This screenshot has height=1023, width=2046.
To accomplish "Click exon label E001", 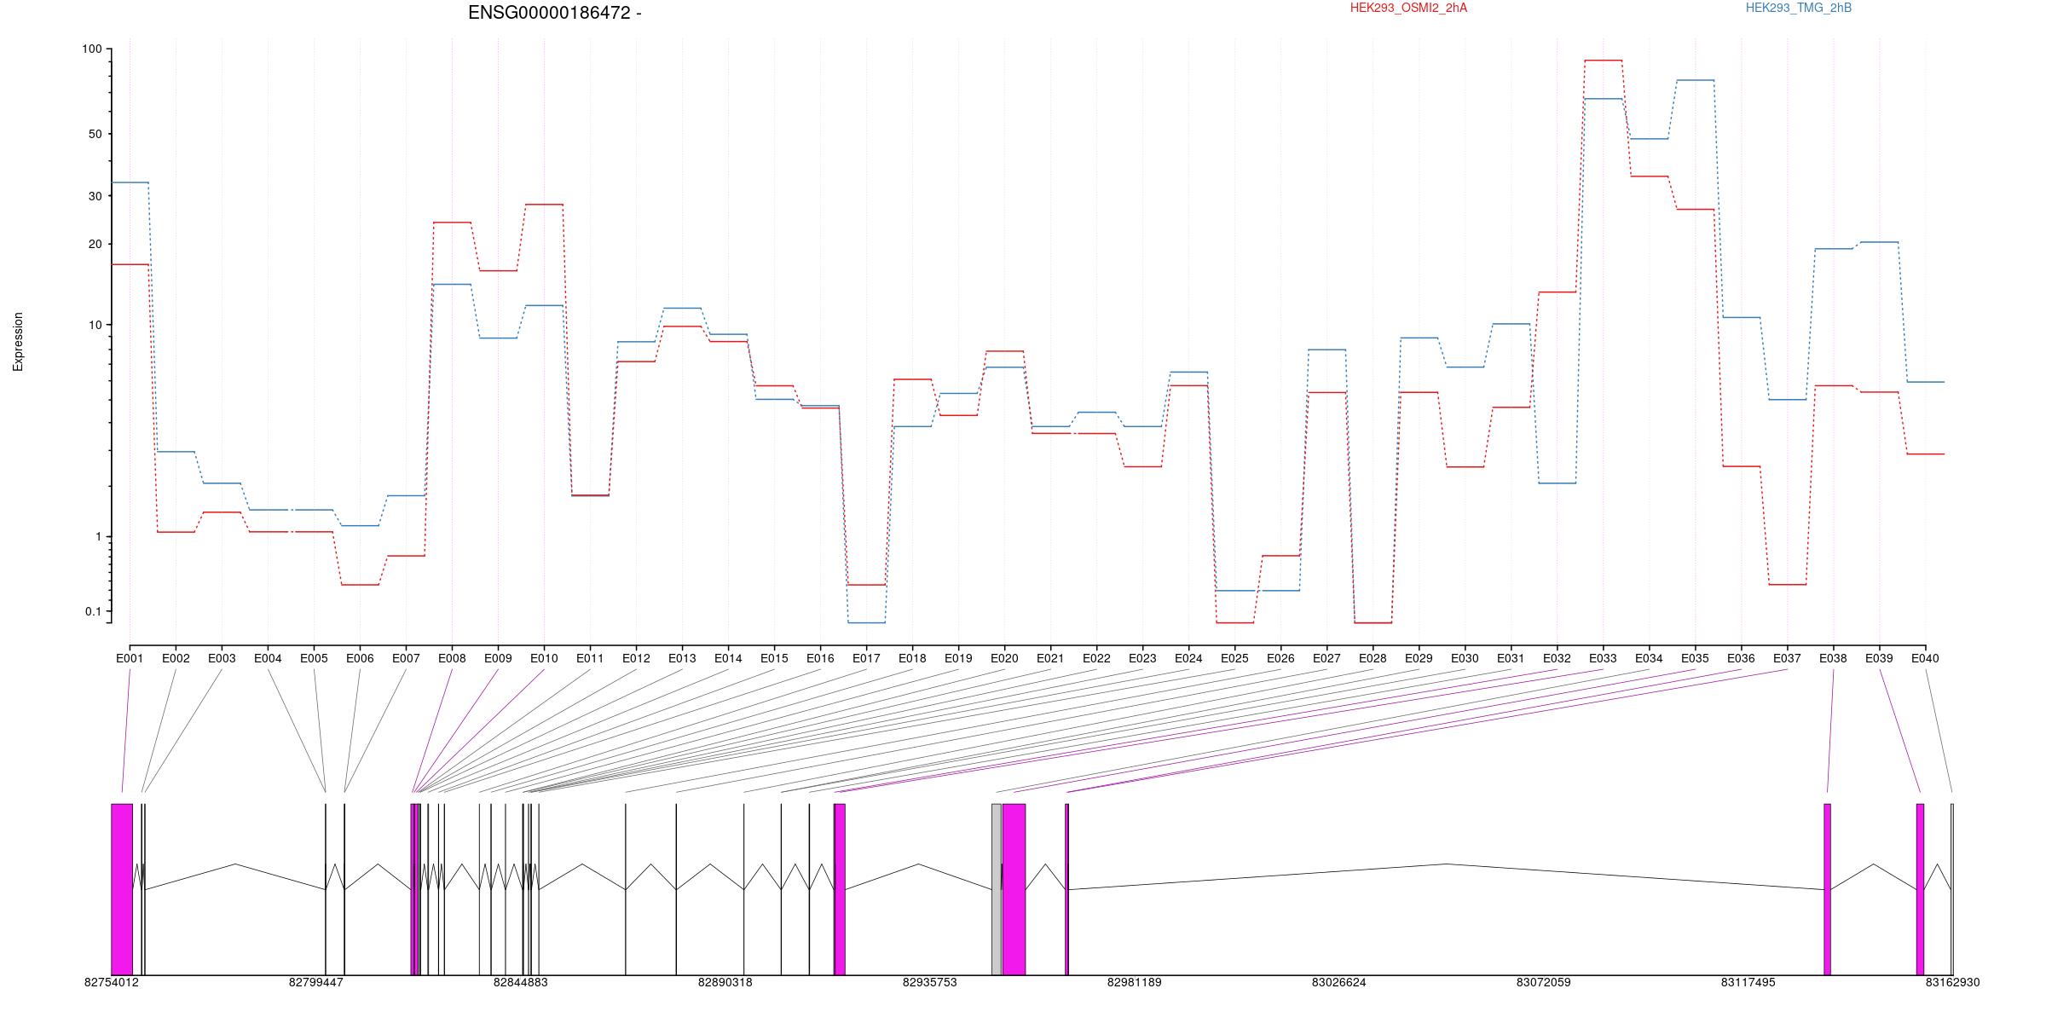I will [x=130, y=658].
